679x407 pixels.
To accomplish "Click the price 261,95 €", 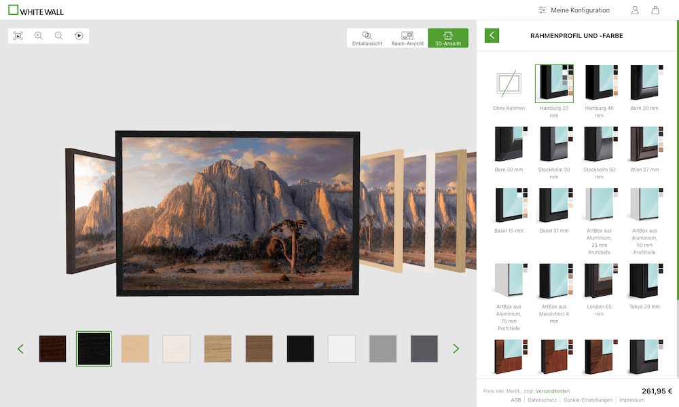I will pyautogui.click(x=657, y=391).
